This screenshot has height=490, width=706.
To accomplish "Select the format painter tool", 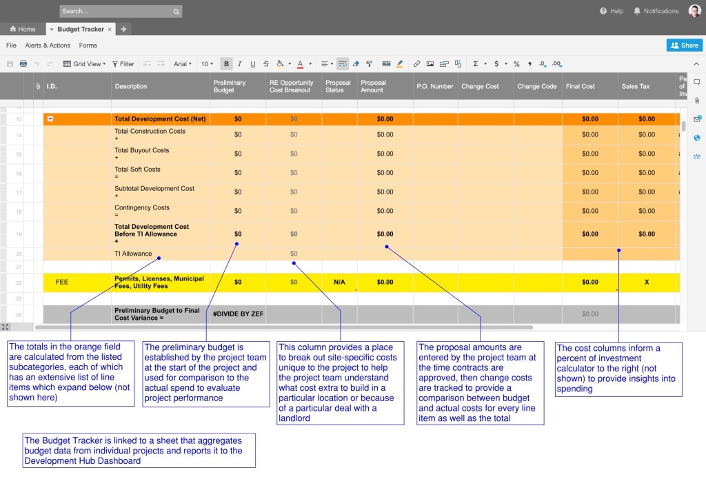I will tap(370, 64).
